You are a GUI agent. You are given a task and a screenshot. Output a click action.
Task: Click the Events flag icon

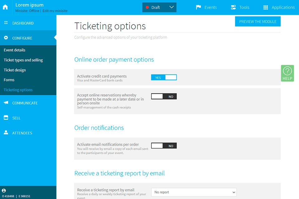(x=198, y=7)
